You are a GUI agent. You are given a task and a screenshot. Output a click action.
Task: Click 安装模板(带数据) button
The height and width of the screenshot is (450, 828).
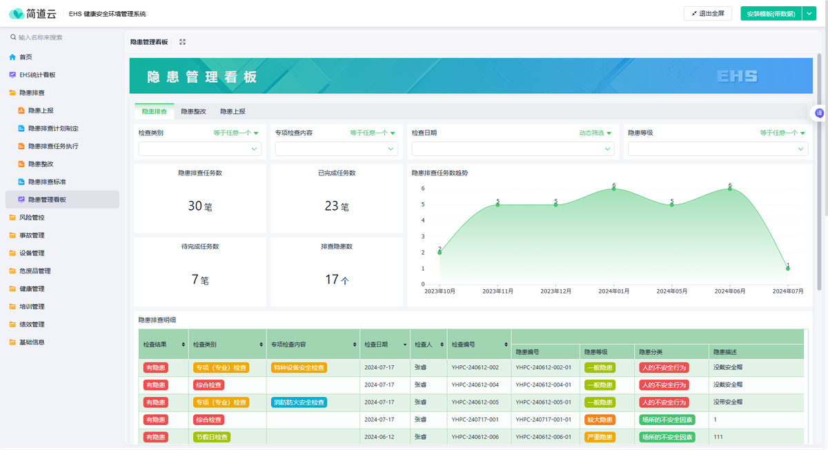tap(770, 14)
